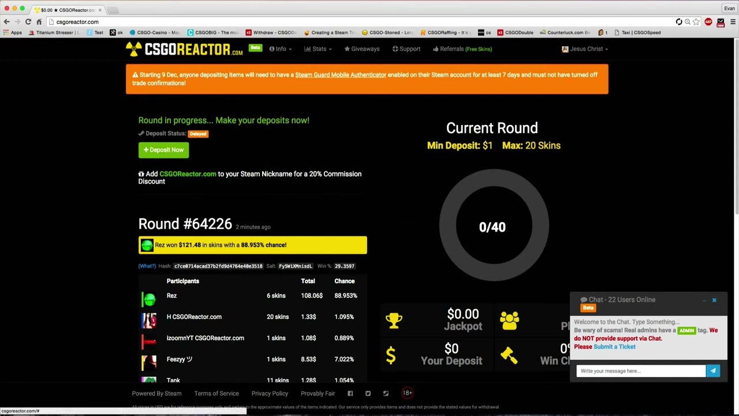Open the Adblock Plus extension
The height and width of the screenshot is (416, 739).
708,22
